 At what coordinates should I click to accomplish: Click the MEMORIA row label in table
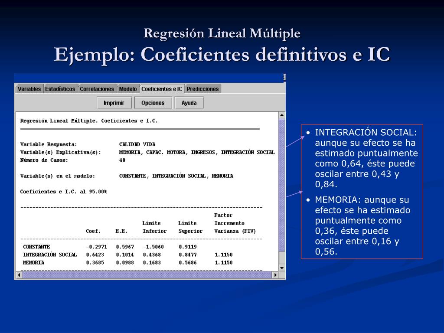[x=33, y=263]
